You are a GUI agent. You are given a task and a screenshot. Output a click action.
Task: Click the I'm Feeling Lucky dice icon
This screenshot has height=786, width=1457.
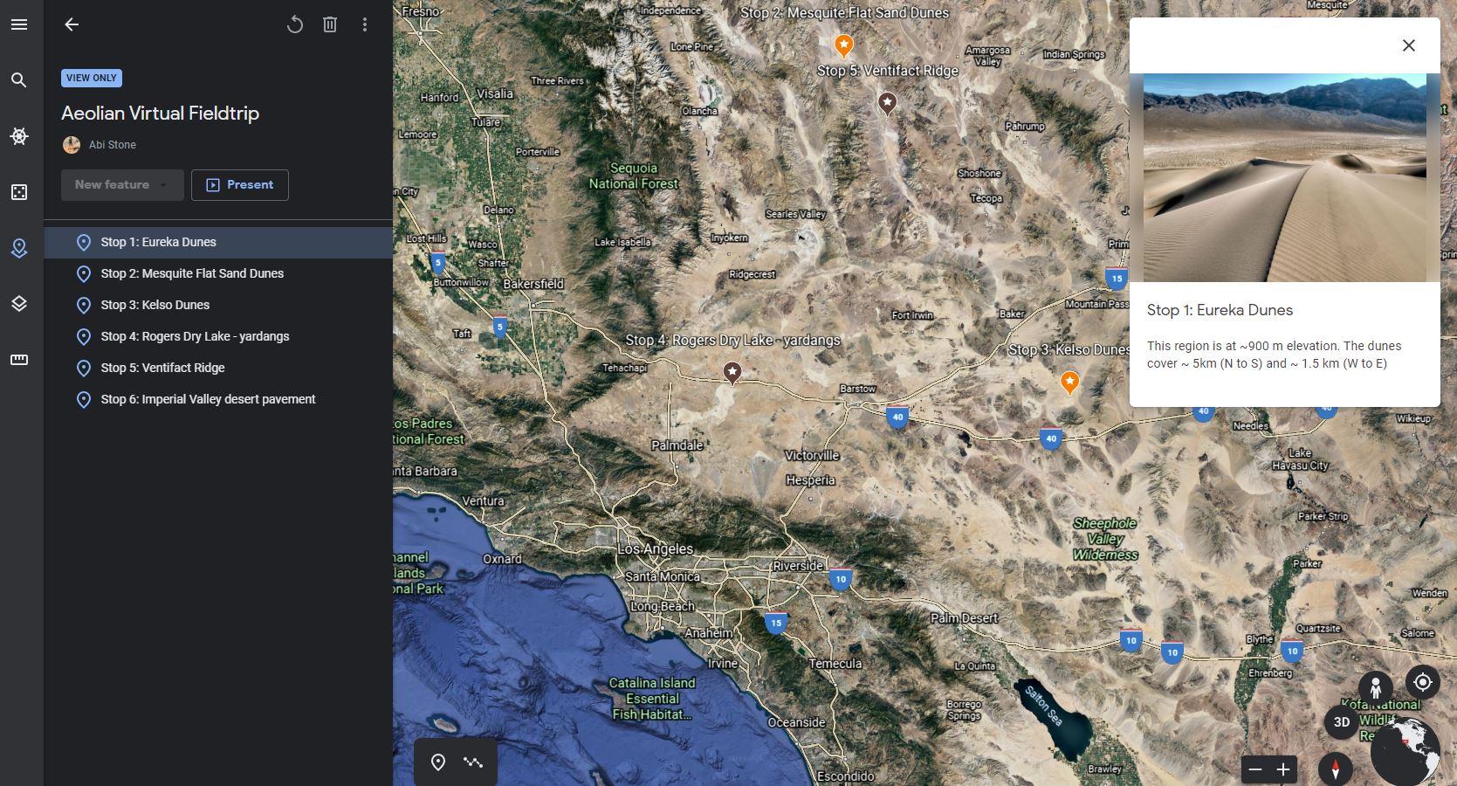(x=19, y=192)
